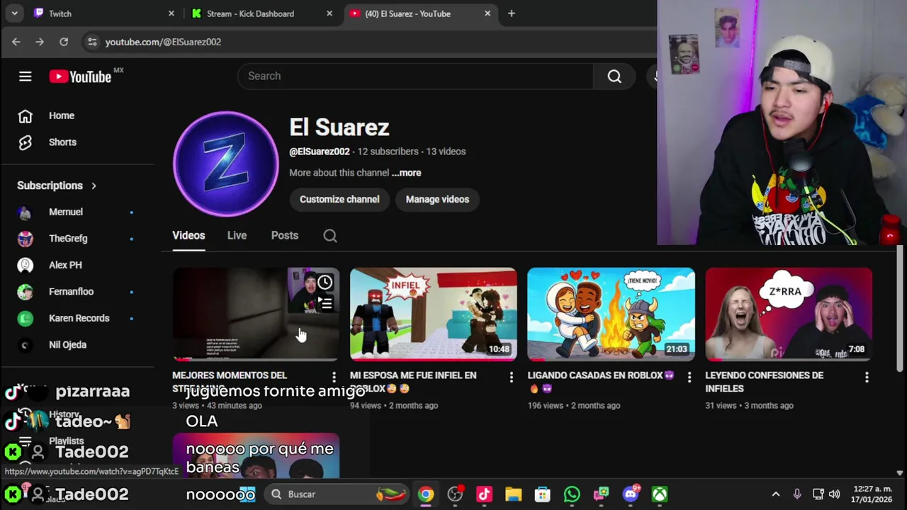Go back in browser history
The image size is (907, 510).
[x=16, y=42]
